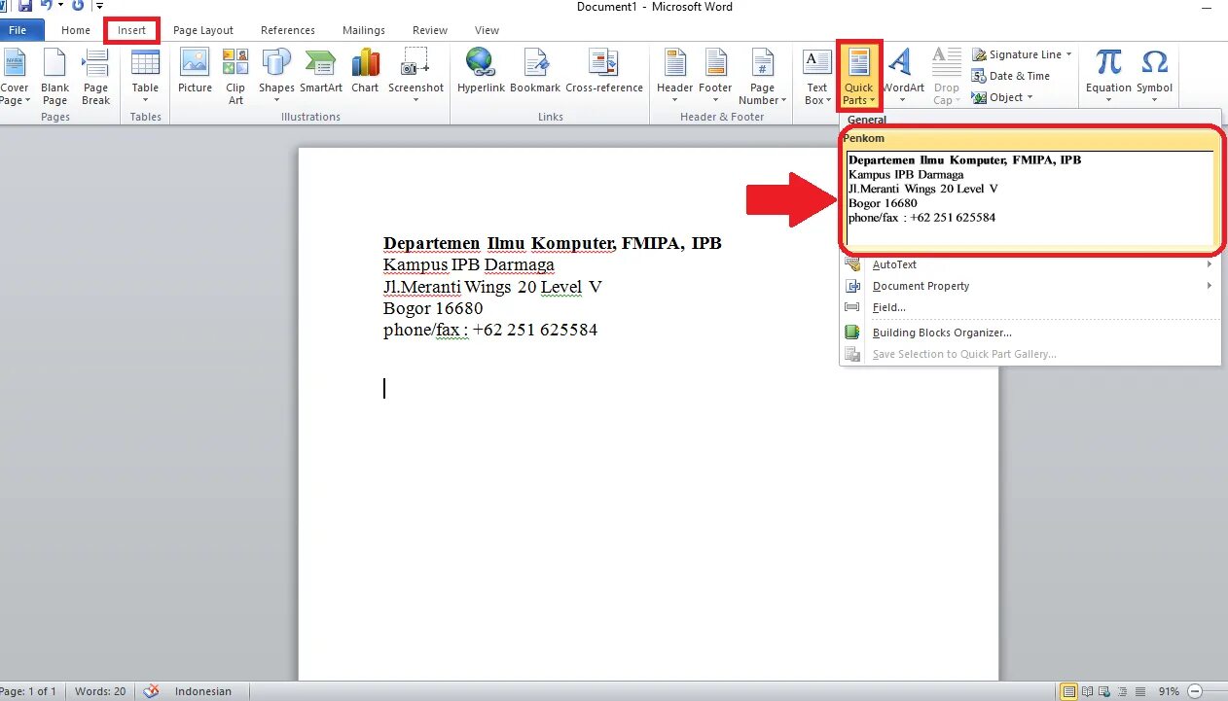1228x701 pixels.
Task: Insert a Bookmark
Action: [x=535, y=71]
